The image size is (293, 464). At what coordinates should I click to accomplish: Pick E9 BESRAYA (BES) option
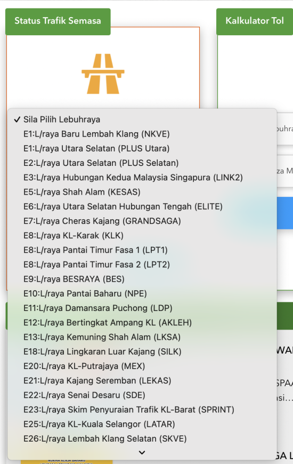142,279
